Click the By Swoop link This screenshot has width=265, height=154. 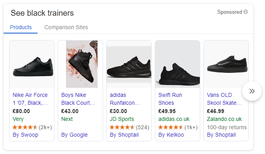[25, 135]
